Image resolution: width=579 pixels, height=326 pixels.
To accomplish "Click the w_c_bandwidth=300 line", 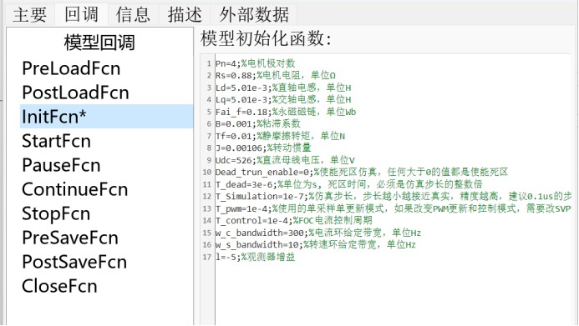I will tap(318, 233).
